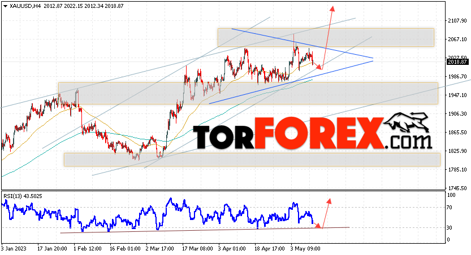The height and width of the screenshot is (255, 471).
Task: Select the 1865.50 price axis label
Action: [457, 133]
